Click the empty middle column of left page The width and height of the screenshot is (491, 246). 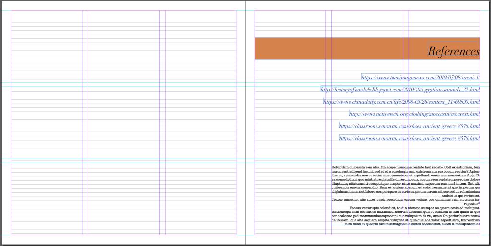point(123,125)
